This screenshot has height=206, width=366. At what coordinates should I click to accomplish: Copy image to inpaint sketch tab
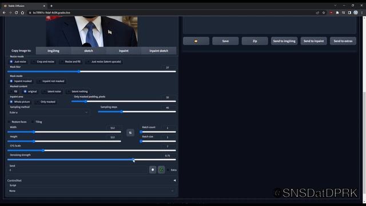159,51
